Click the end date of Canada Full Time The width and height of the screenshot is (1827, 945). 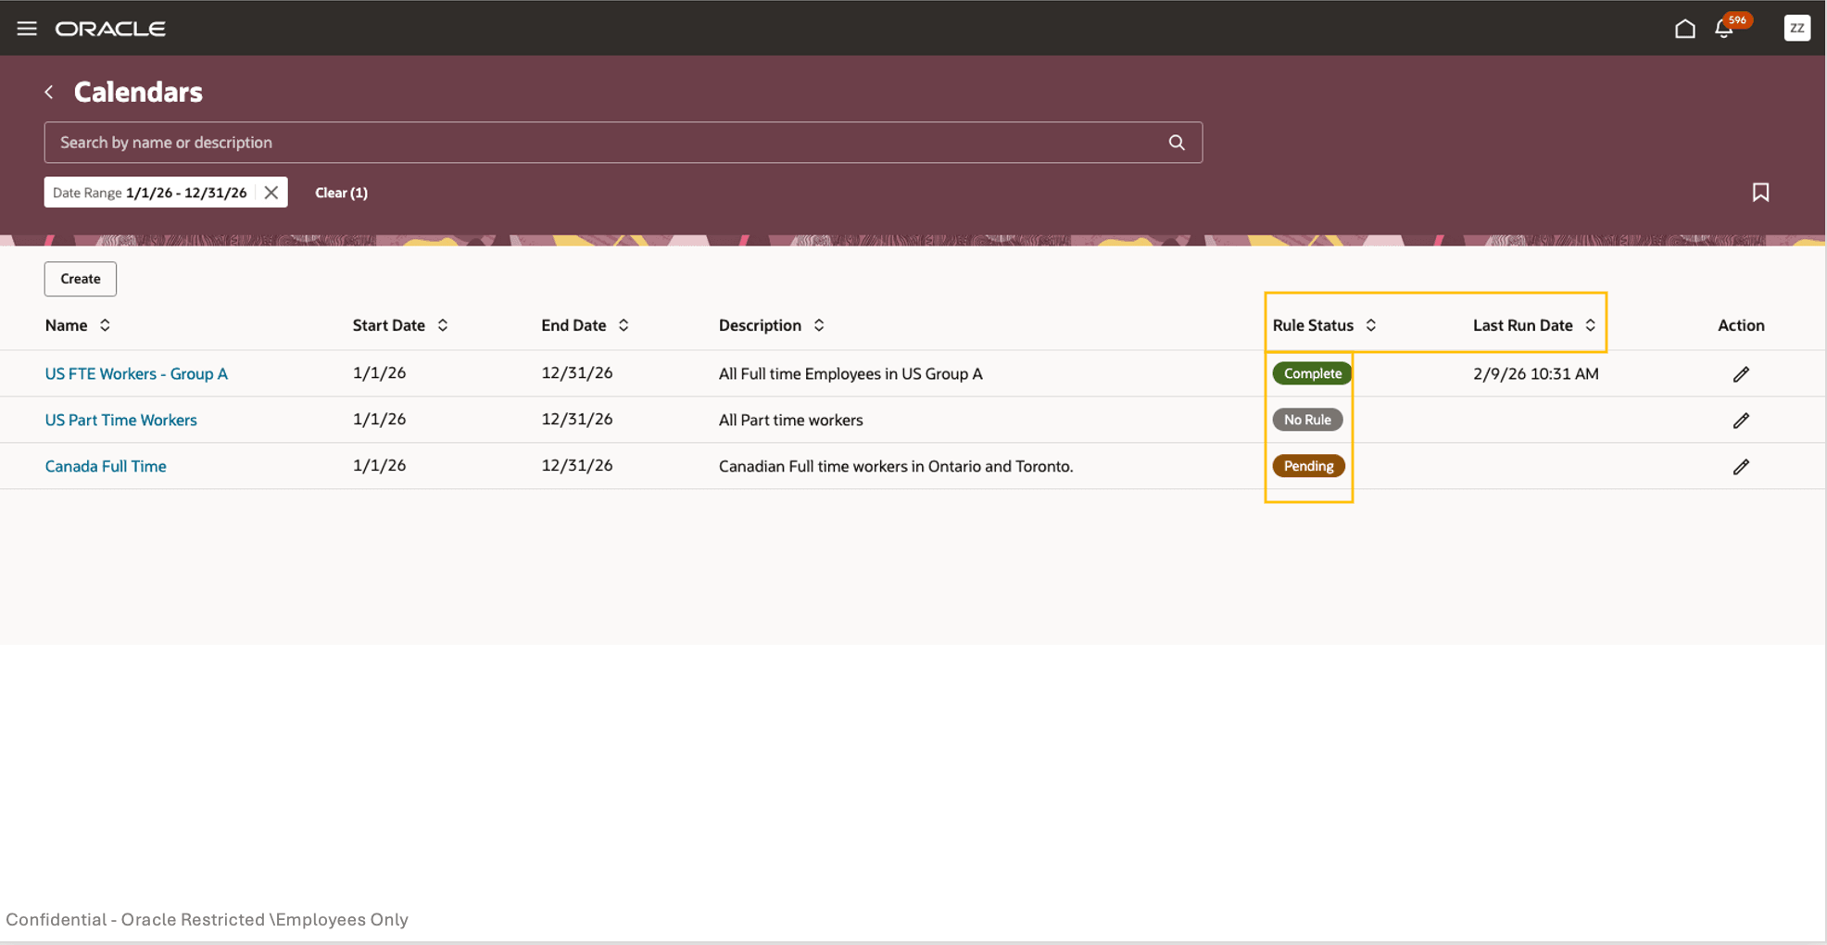[x=576, y=466]
